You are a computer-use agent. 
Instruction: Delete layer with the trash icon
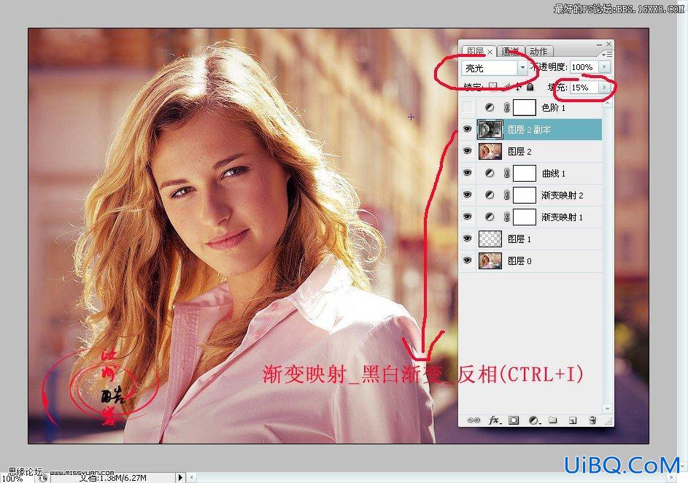point(592,420)
